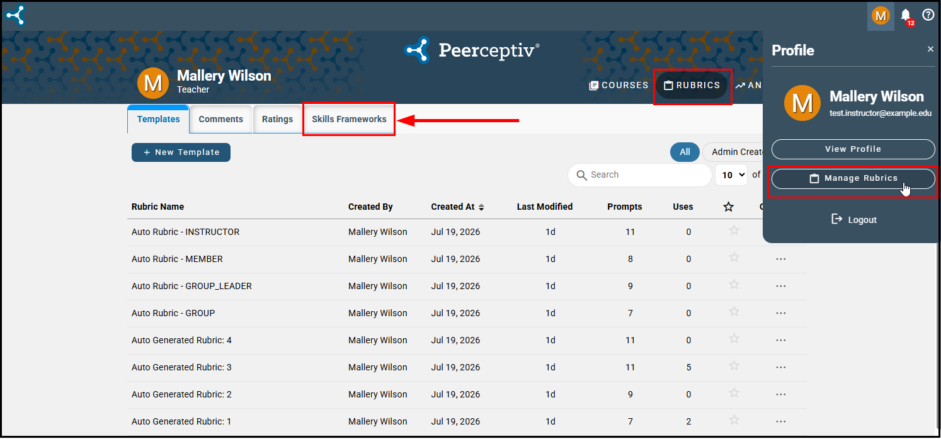The height and width of the screenshot is (439, 941).
Task: Open more options for Auto Rubric - GROUP_LEADER
Action: pos(781,286)
